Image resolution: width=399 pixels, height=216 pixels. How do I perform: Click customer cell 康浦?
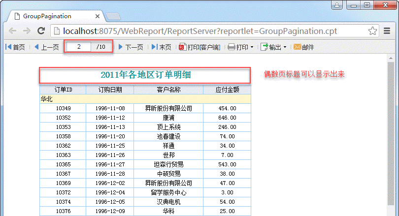[x=168, y=118]
